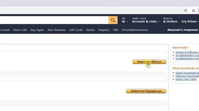Viewport: 199px width, 111px height.
Task: Open the EN language globe dropdown
Action: pyautogui.click(x=125, y=20)
